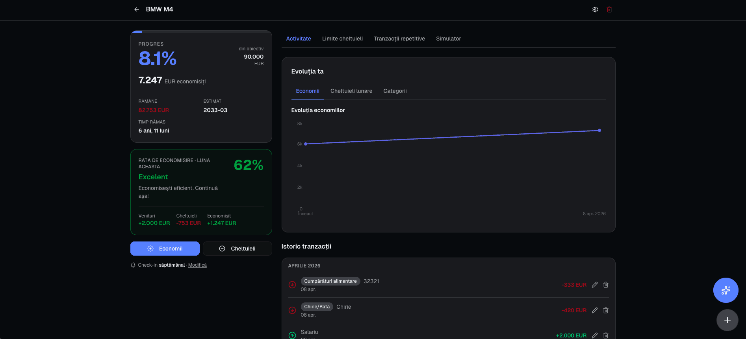Delete the Chirie transaction
Screen dimensions: 746x339
tap(606, 310)
